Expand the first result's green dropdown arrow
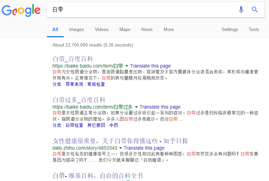The image size is (269, 181). tap(127, 66)
